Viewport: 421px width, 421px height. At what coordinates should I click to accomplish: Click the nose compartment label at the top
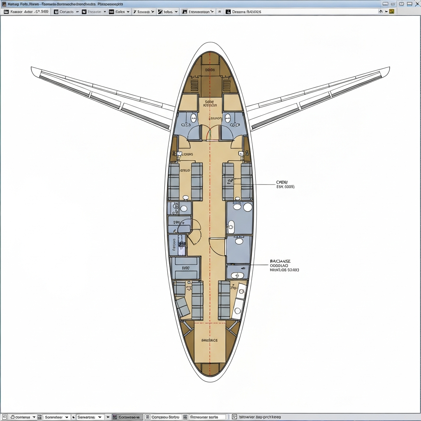pyautogui.click(x=210, y=70)
